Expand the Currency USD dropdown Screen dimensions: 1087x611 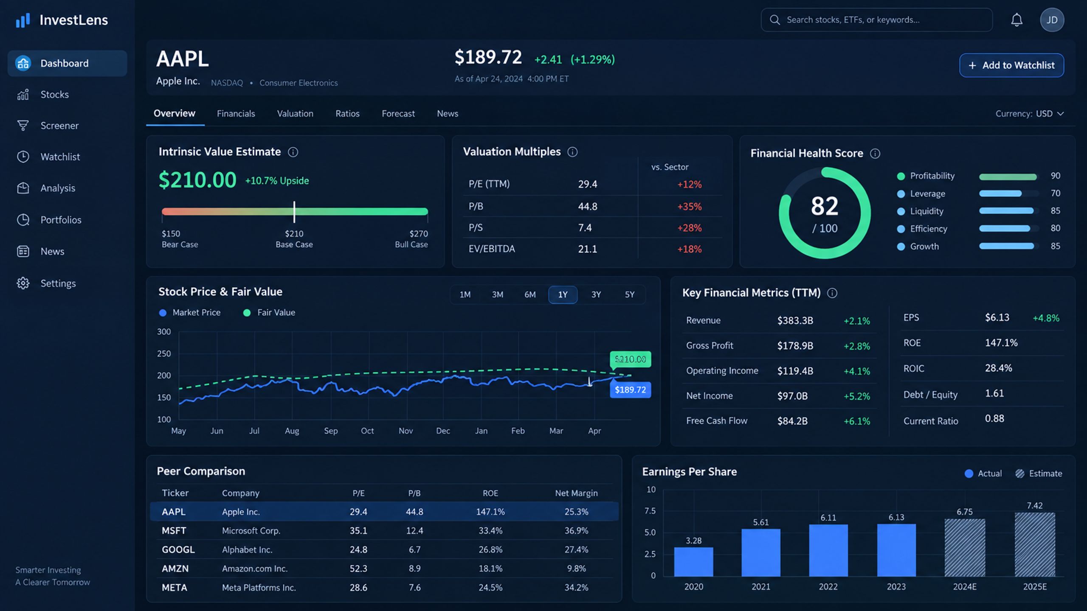click(1030, 114)
